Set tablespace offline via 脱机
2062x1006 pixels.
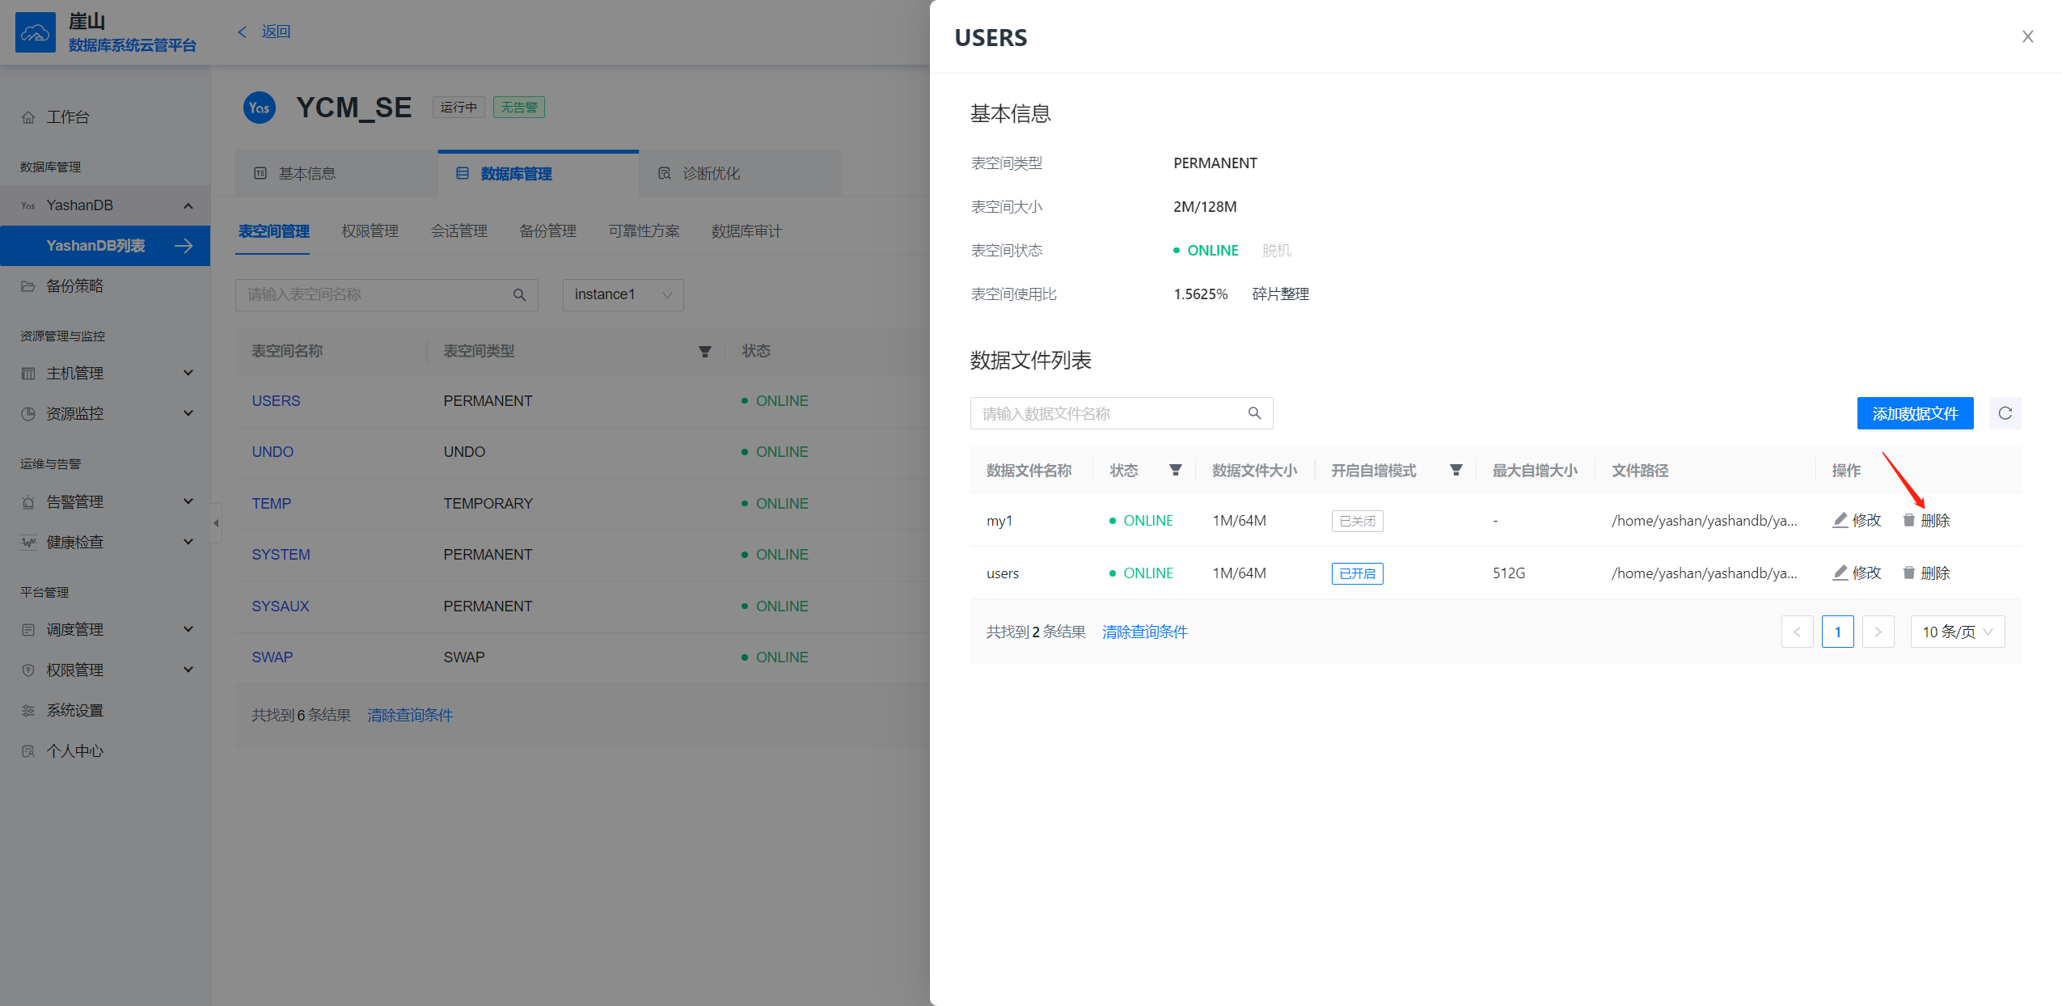tap(1276, 251)
